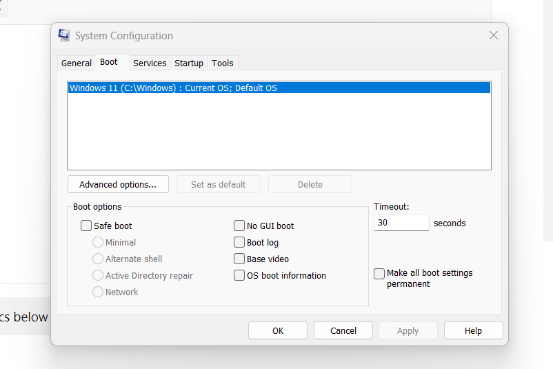Select the Windows 11 boot entry
Screen dimensions: 553x369
[x=279, y=88]
